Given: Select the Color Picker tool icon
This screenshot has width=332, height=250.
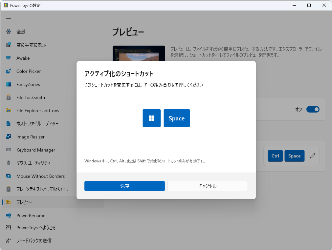Looking at the screenshot, I should pos(8,71).
